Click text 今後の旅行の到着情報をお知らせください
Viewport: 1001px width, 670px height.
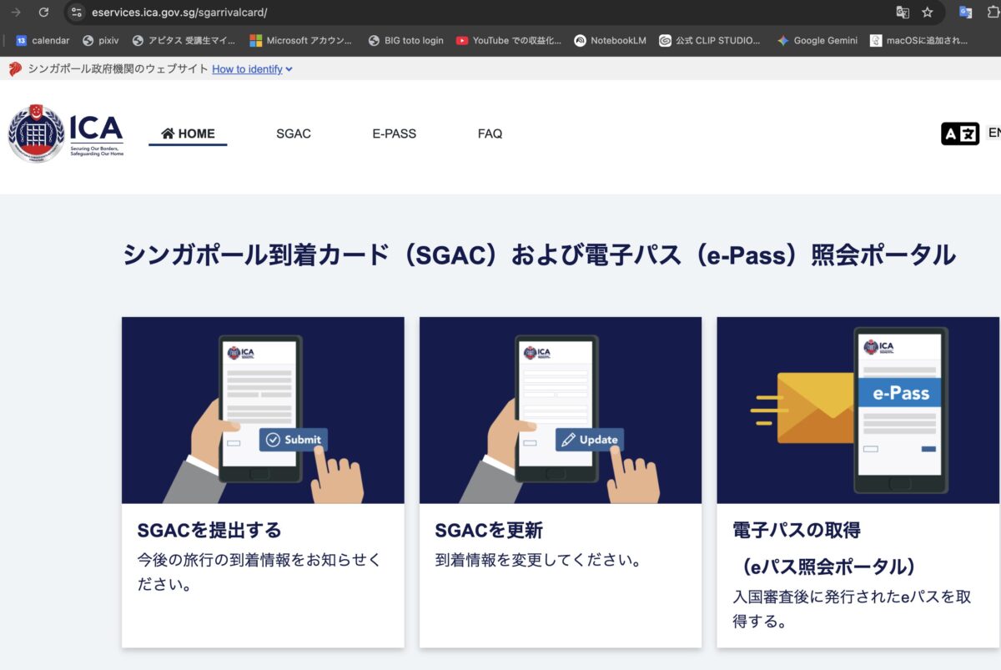coord(259,572)
